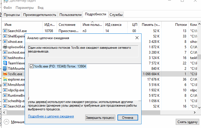Close the Анализ цепочки ожидания dialog
The height and width of the screenshot is (128, 201).
pos(137,38)
